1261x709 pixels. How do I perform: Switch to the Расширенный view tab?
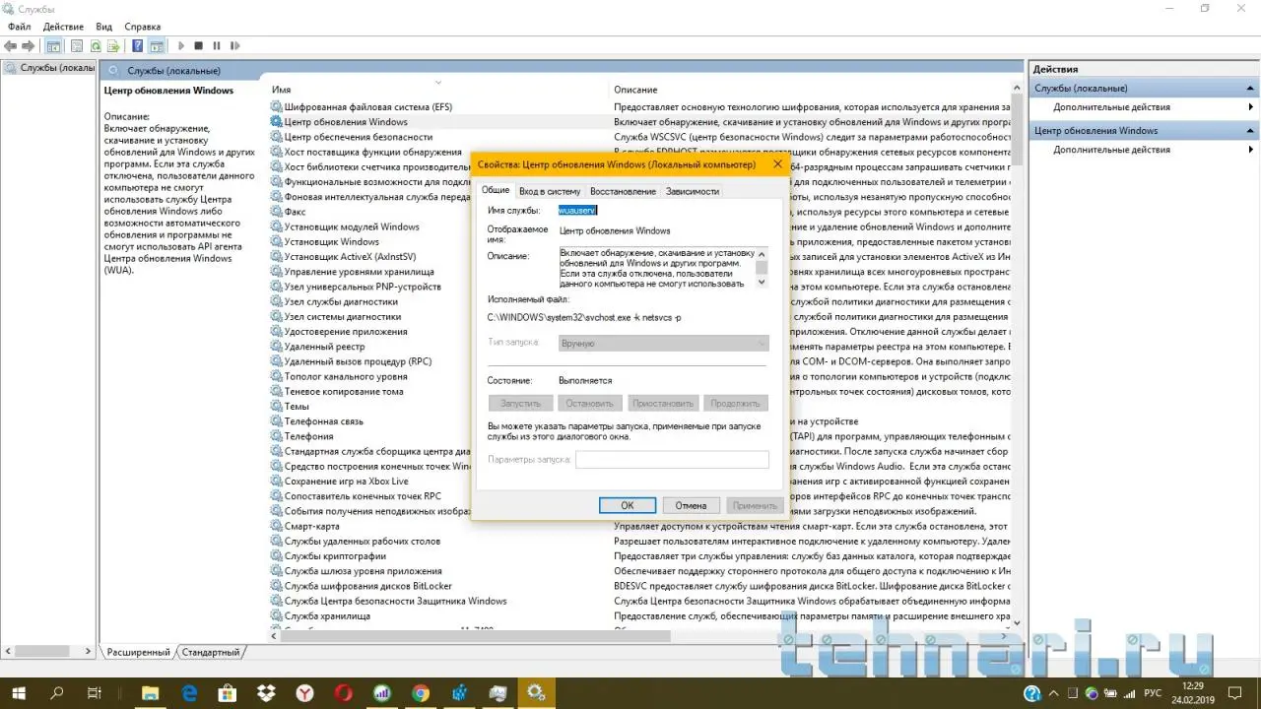(x=138, y=652)
